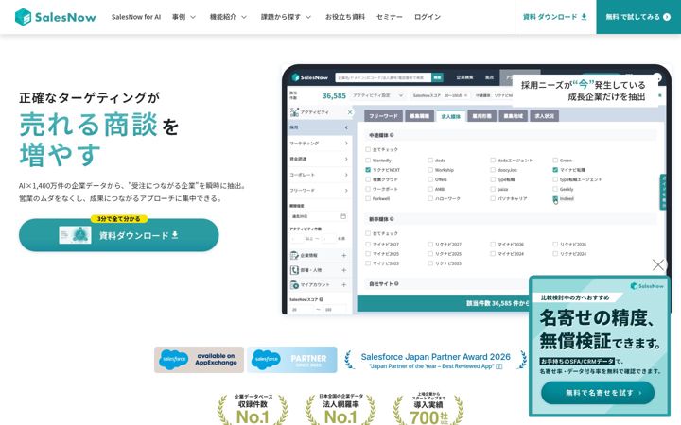This screenshot has height=425, width=681.
Task: Remove the SalesNowスコア filter chip with its x
Action: [x=466, y=95]
